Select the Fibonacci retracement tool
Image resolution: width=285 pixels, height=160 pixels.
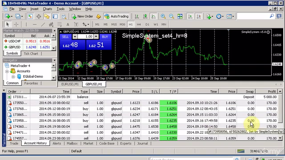(x=59, y=24)
